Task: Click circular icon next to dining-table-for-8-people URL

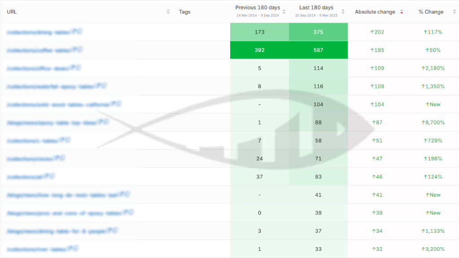Action: click(115, 231)
